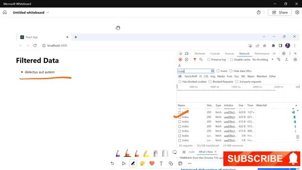Select the purple pen
The height and width of the screenshot is (170, 302).
pos(118,153)
